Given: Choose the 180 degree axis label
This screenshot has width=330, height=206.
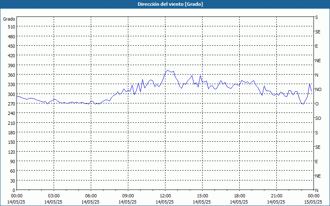Looking at the screenshot, I should [12, 133].
